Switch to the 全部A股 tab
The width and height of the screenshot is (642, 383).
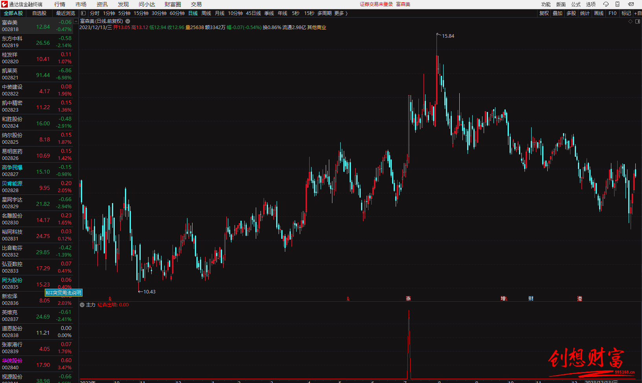pyautogui.click(x=13, y=13)
